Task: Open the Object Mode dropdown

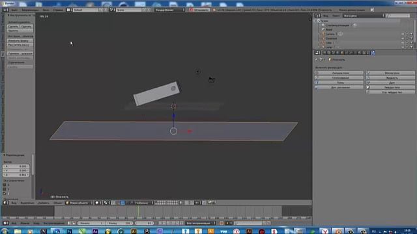Action: coord(79,202)
